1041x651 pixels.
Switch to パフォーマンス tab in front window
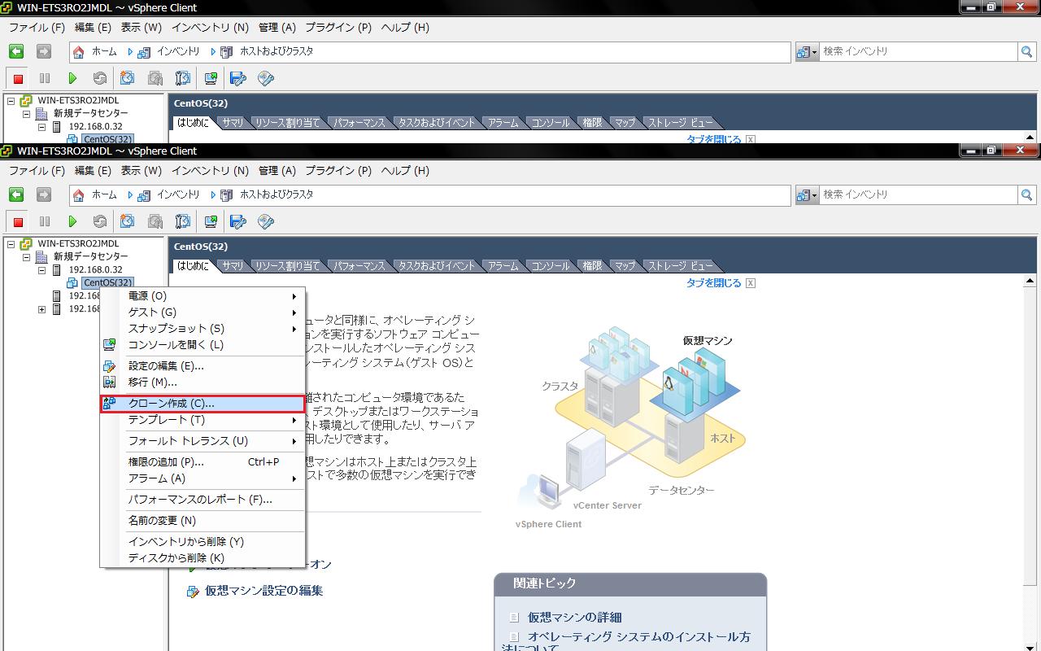coord(359,266)
